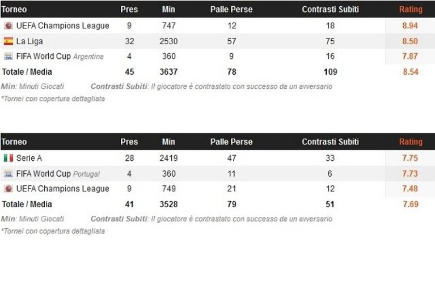
Task: Click the 8.94 rating cell
Action: coord(410,25)
